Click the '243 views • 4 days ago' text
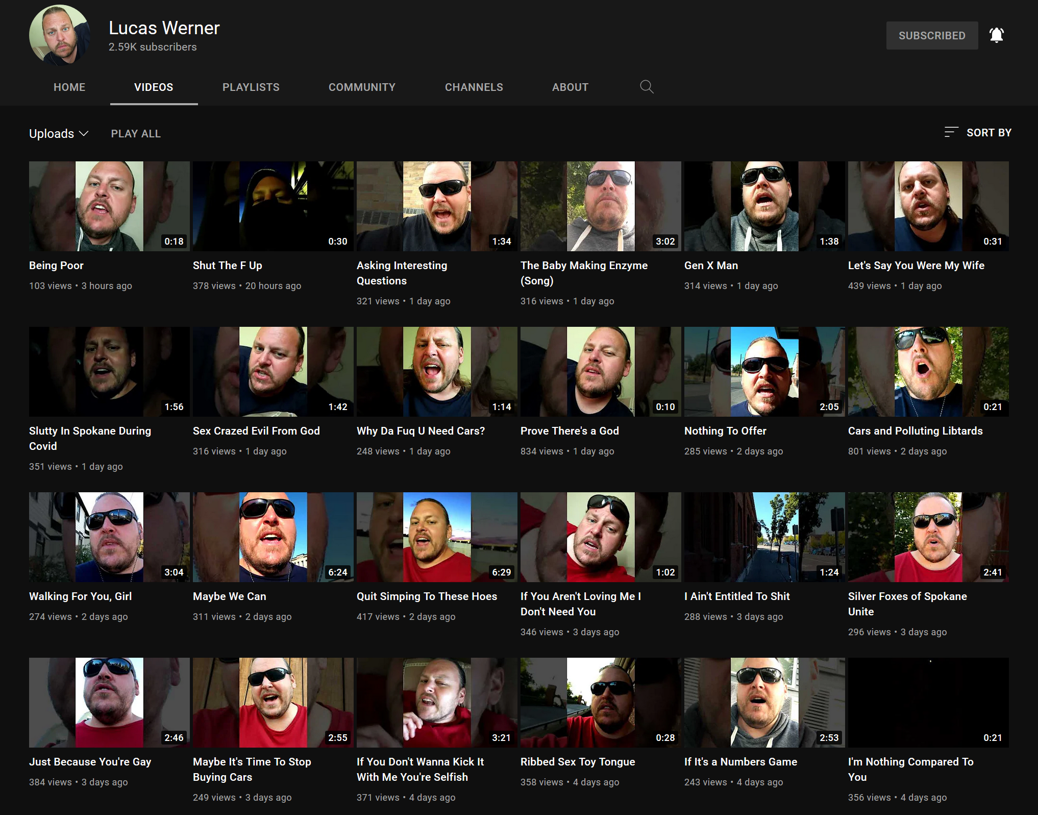This screenshot has width=1038, height=815. click(733, 782)
